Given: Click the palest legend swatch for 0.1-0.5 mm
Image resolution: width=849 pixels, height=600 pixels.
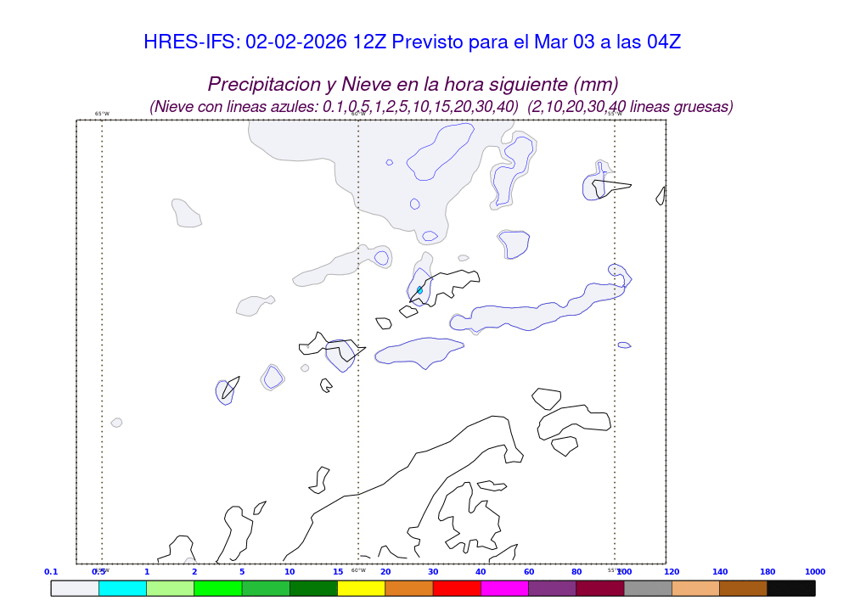Looking at the screenshot, I should pos(75,588).
